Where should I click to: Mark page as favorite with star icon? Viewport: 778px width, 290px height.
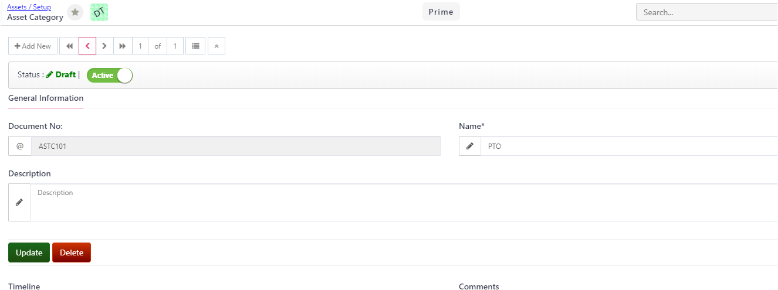point(75,12)
